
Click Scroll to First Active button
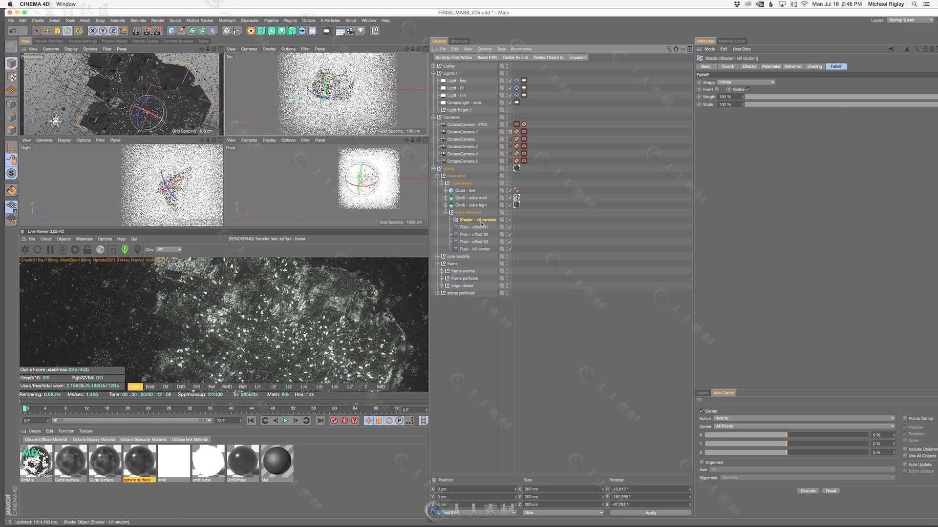tap(453, 58)
